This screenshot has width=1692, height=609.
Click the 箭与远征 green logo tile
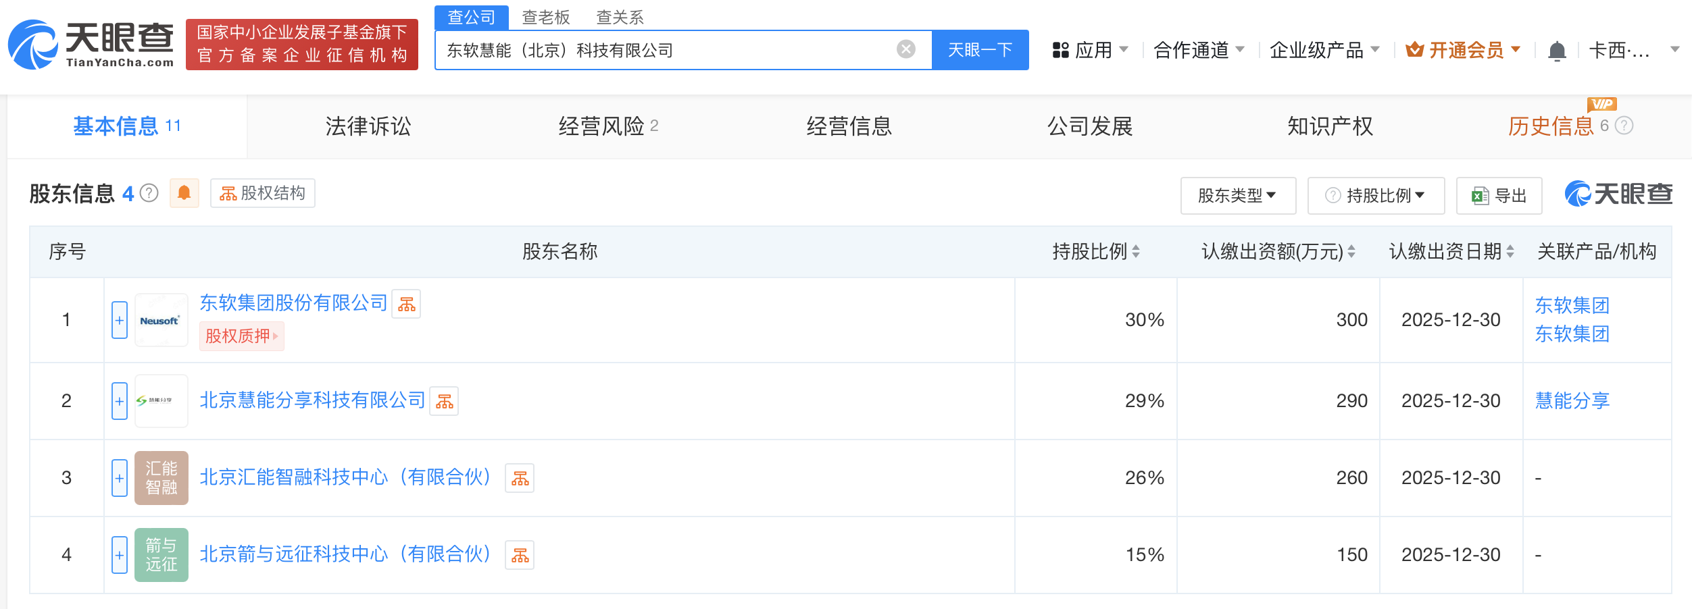[161, 555]
